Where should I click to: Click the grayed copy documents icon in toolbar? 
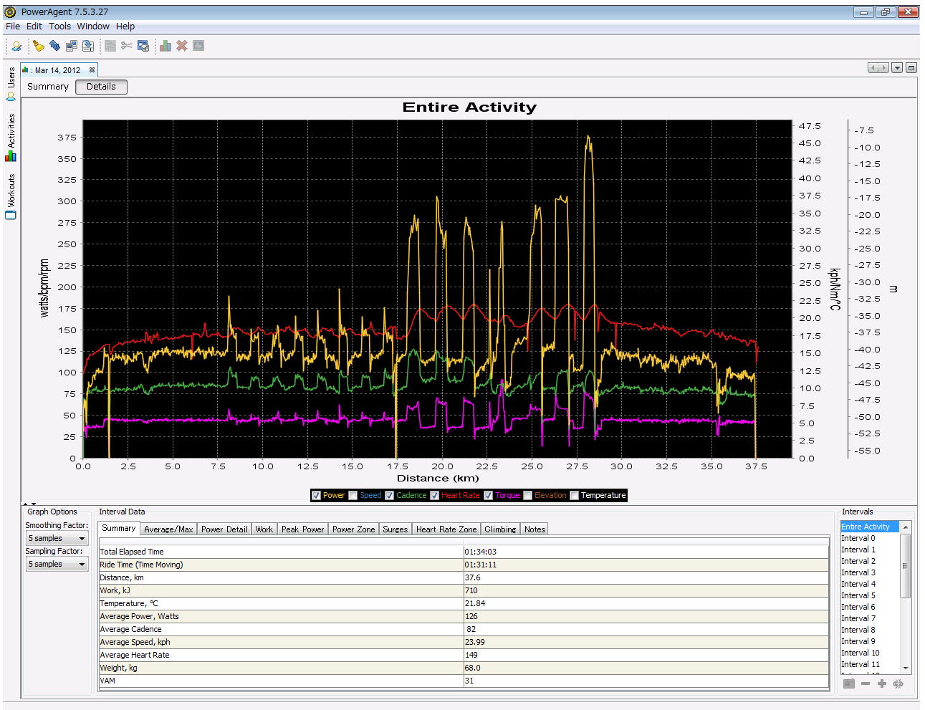[110, 46]
